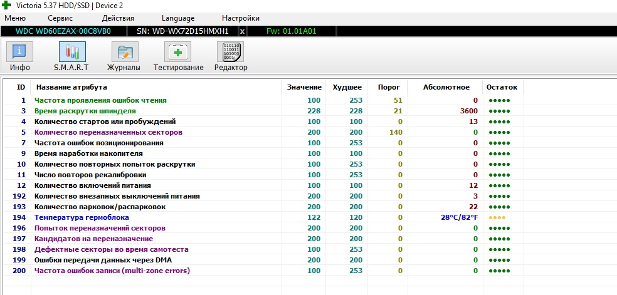Select the S.M.A.R.T toolbar icon

tap(72, 52)
